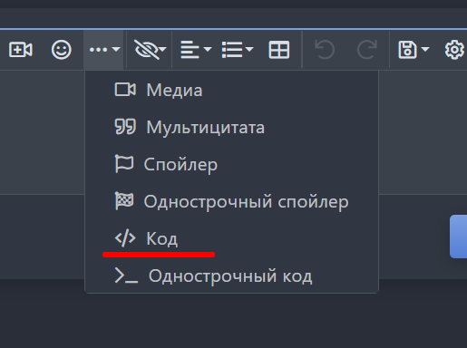Viewport: 467px width, 348px height.
Task: Select Мультицитата menu item
Action: tap(231, 127)
